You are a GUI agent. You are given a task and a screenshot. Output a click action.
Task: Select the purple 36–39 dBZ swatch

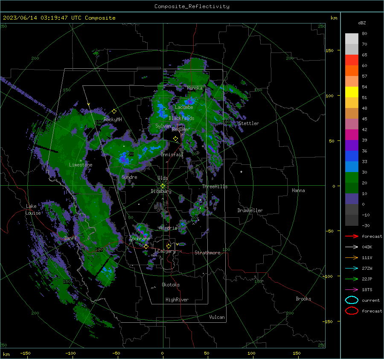(352, 146)
